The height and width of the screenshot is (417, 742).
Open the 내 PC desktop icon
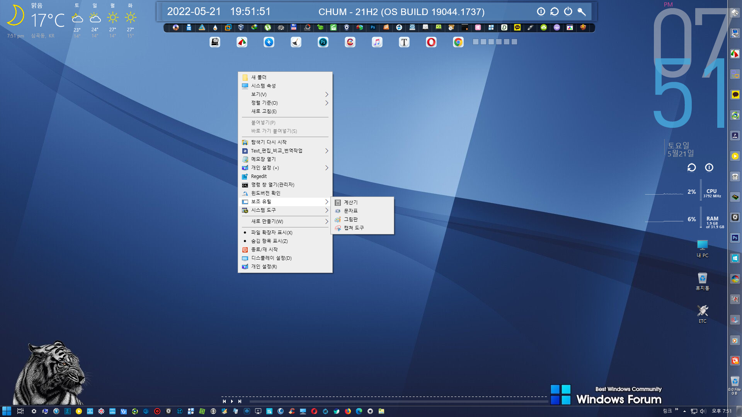(x=702, y=249)
